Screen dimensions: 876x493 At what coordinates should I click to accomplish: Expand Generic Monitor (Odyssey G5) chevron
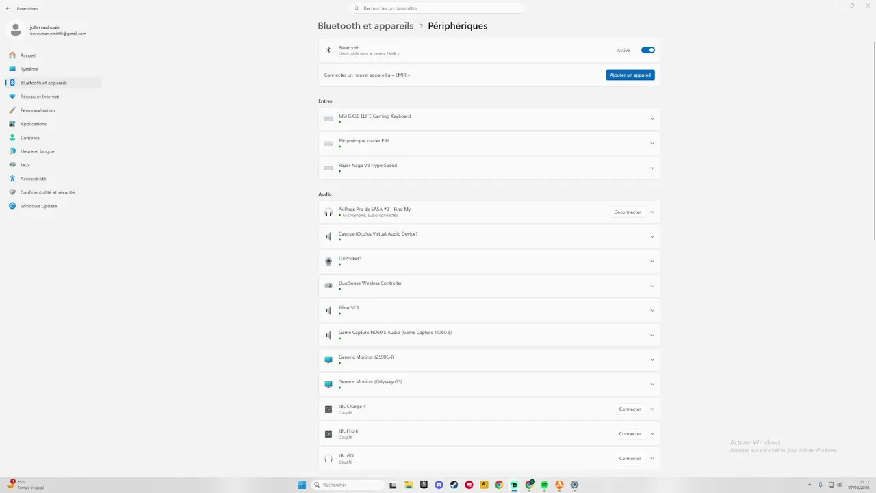tap(652, 385)
